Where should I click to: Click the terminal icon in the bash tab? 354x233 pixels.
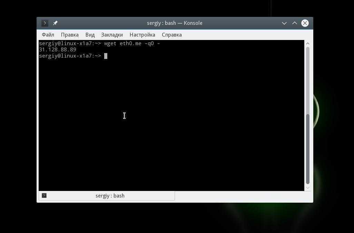(x=44, y=195)
